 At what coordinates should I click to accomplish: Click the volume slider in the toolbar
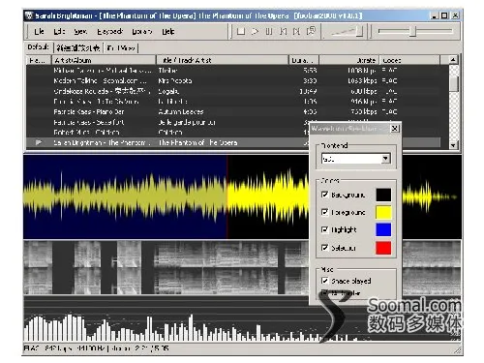click(347, 32)
